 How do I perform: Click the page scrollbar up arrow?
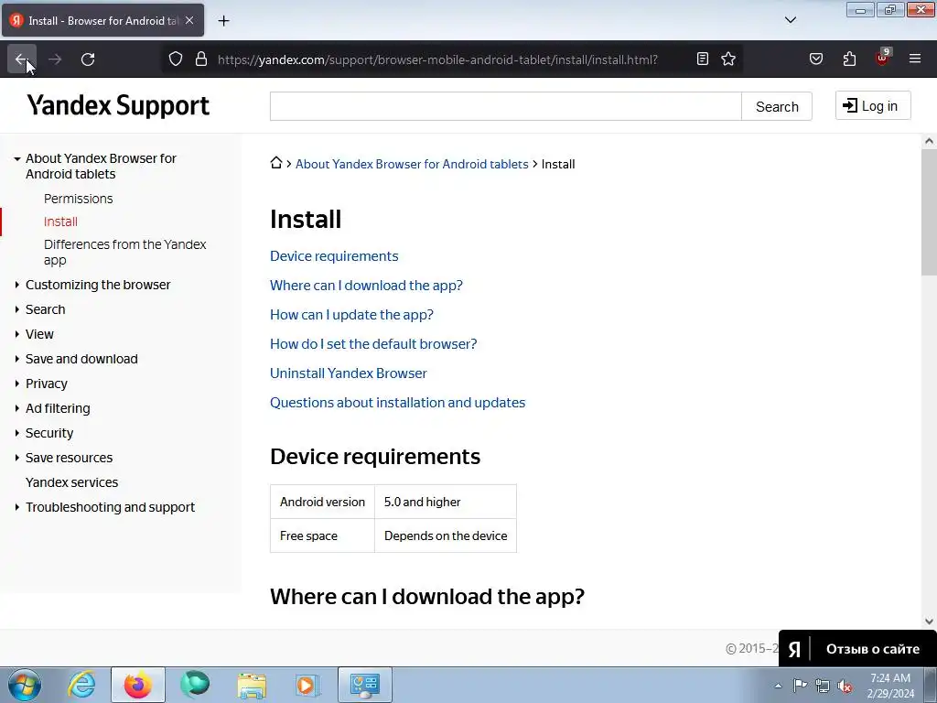tap(929, 141)
